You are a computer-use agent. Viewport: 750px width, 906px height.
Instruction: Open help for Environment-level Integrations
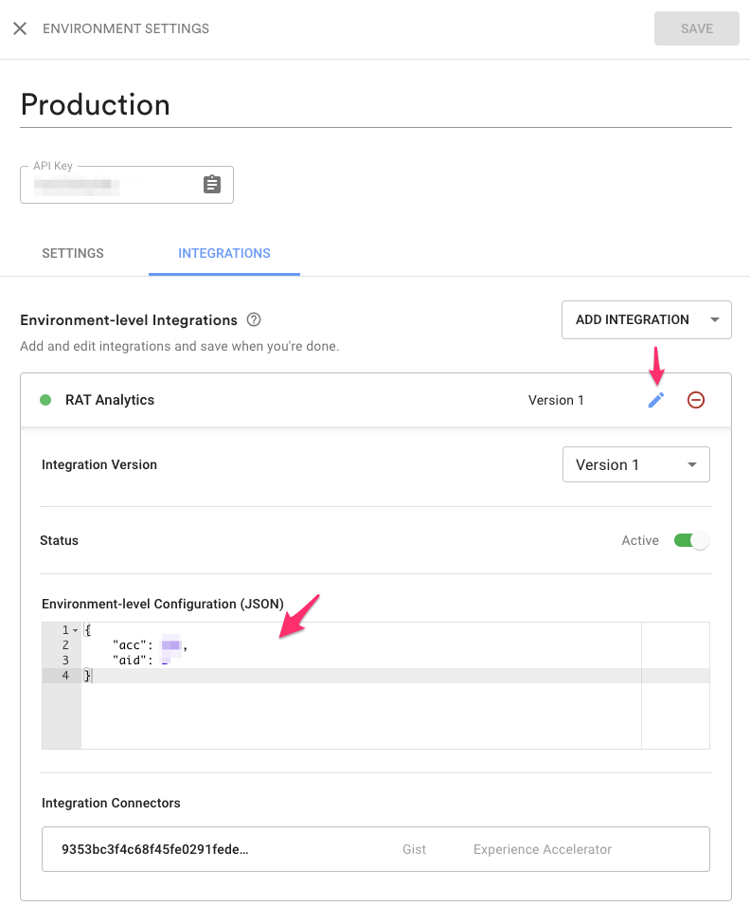point(253,319)
